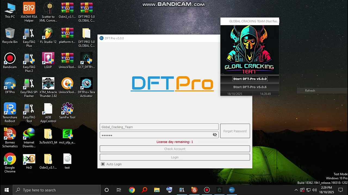Select the DFT PRO 5.0 GLOBAL folder icon
Viewport: 348px width, 195px height.
click(86, 37)
